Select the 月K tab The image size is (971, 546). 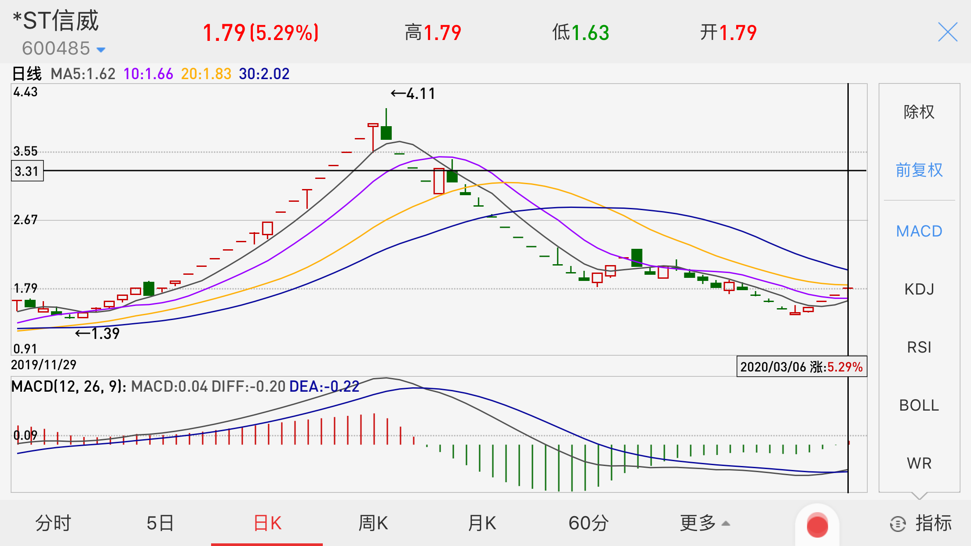pos(482,523)
